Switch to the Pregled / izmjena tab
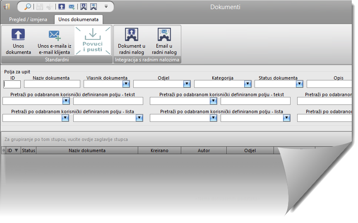The image size is (358, 223). coord(28,19)
